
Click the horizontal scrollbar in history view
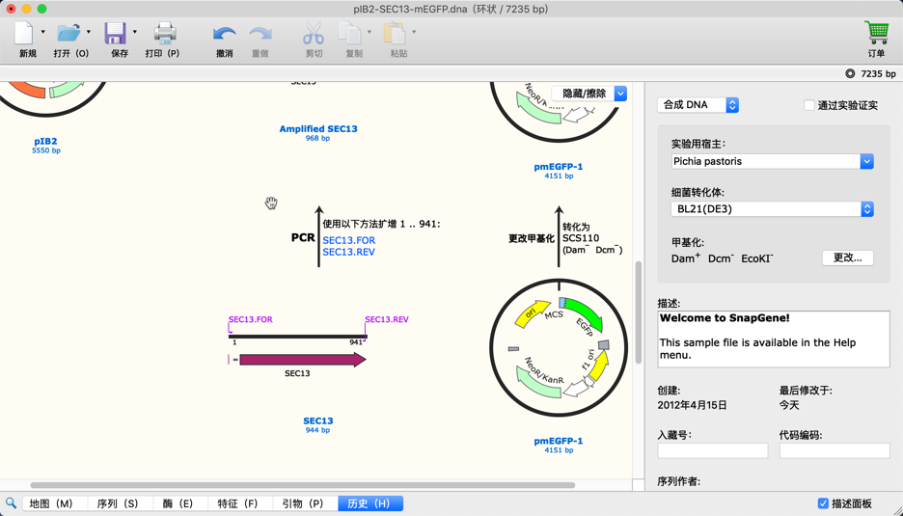(302, 485)
